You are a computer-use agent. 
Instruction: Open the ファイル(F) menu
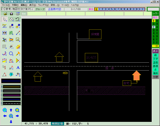[x=6, y=5]
